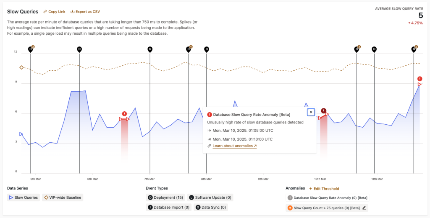
Task: Click the Edit Threshold link
Action: 324,189
